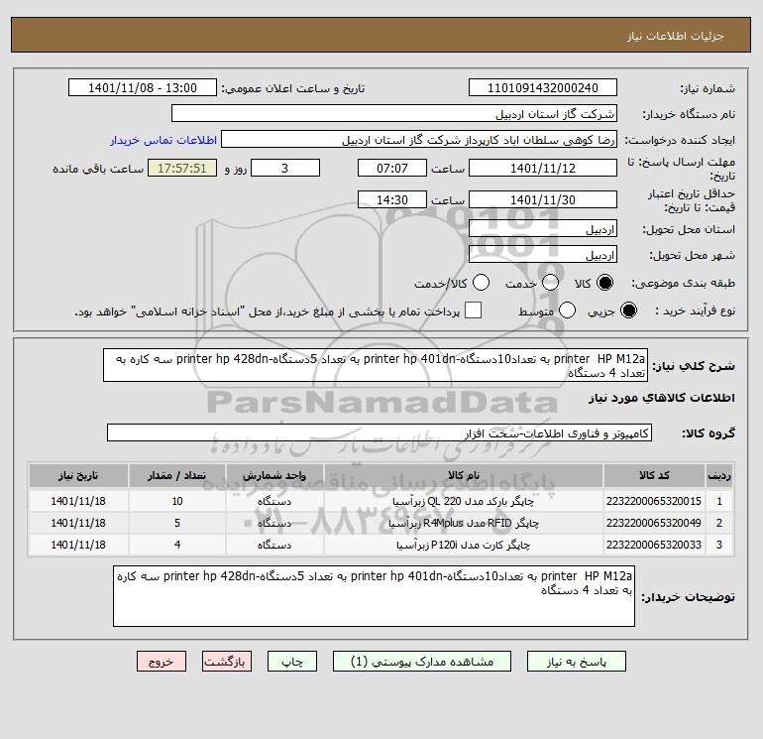Click quantity 5 in row 2
Screen dimensions: 763x739
(177, 523)
